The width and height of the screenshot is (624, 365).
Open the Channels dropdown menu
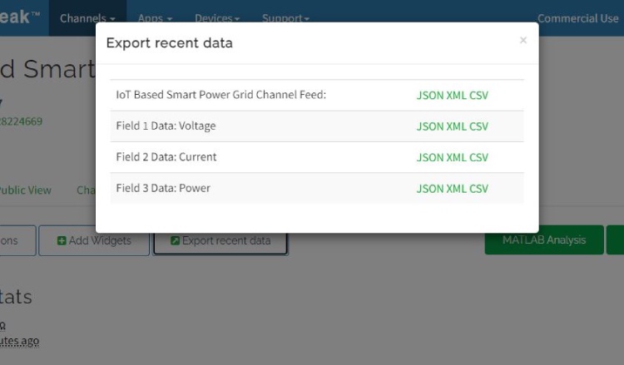(x=87, y=18)
